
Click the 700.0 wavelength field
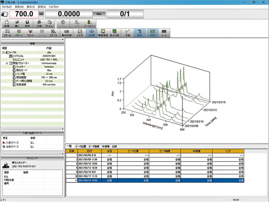click(x=24, y=14)
